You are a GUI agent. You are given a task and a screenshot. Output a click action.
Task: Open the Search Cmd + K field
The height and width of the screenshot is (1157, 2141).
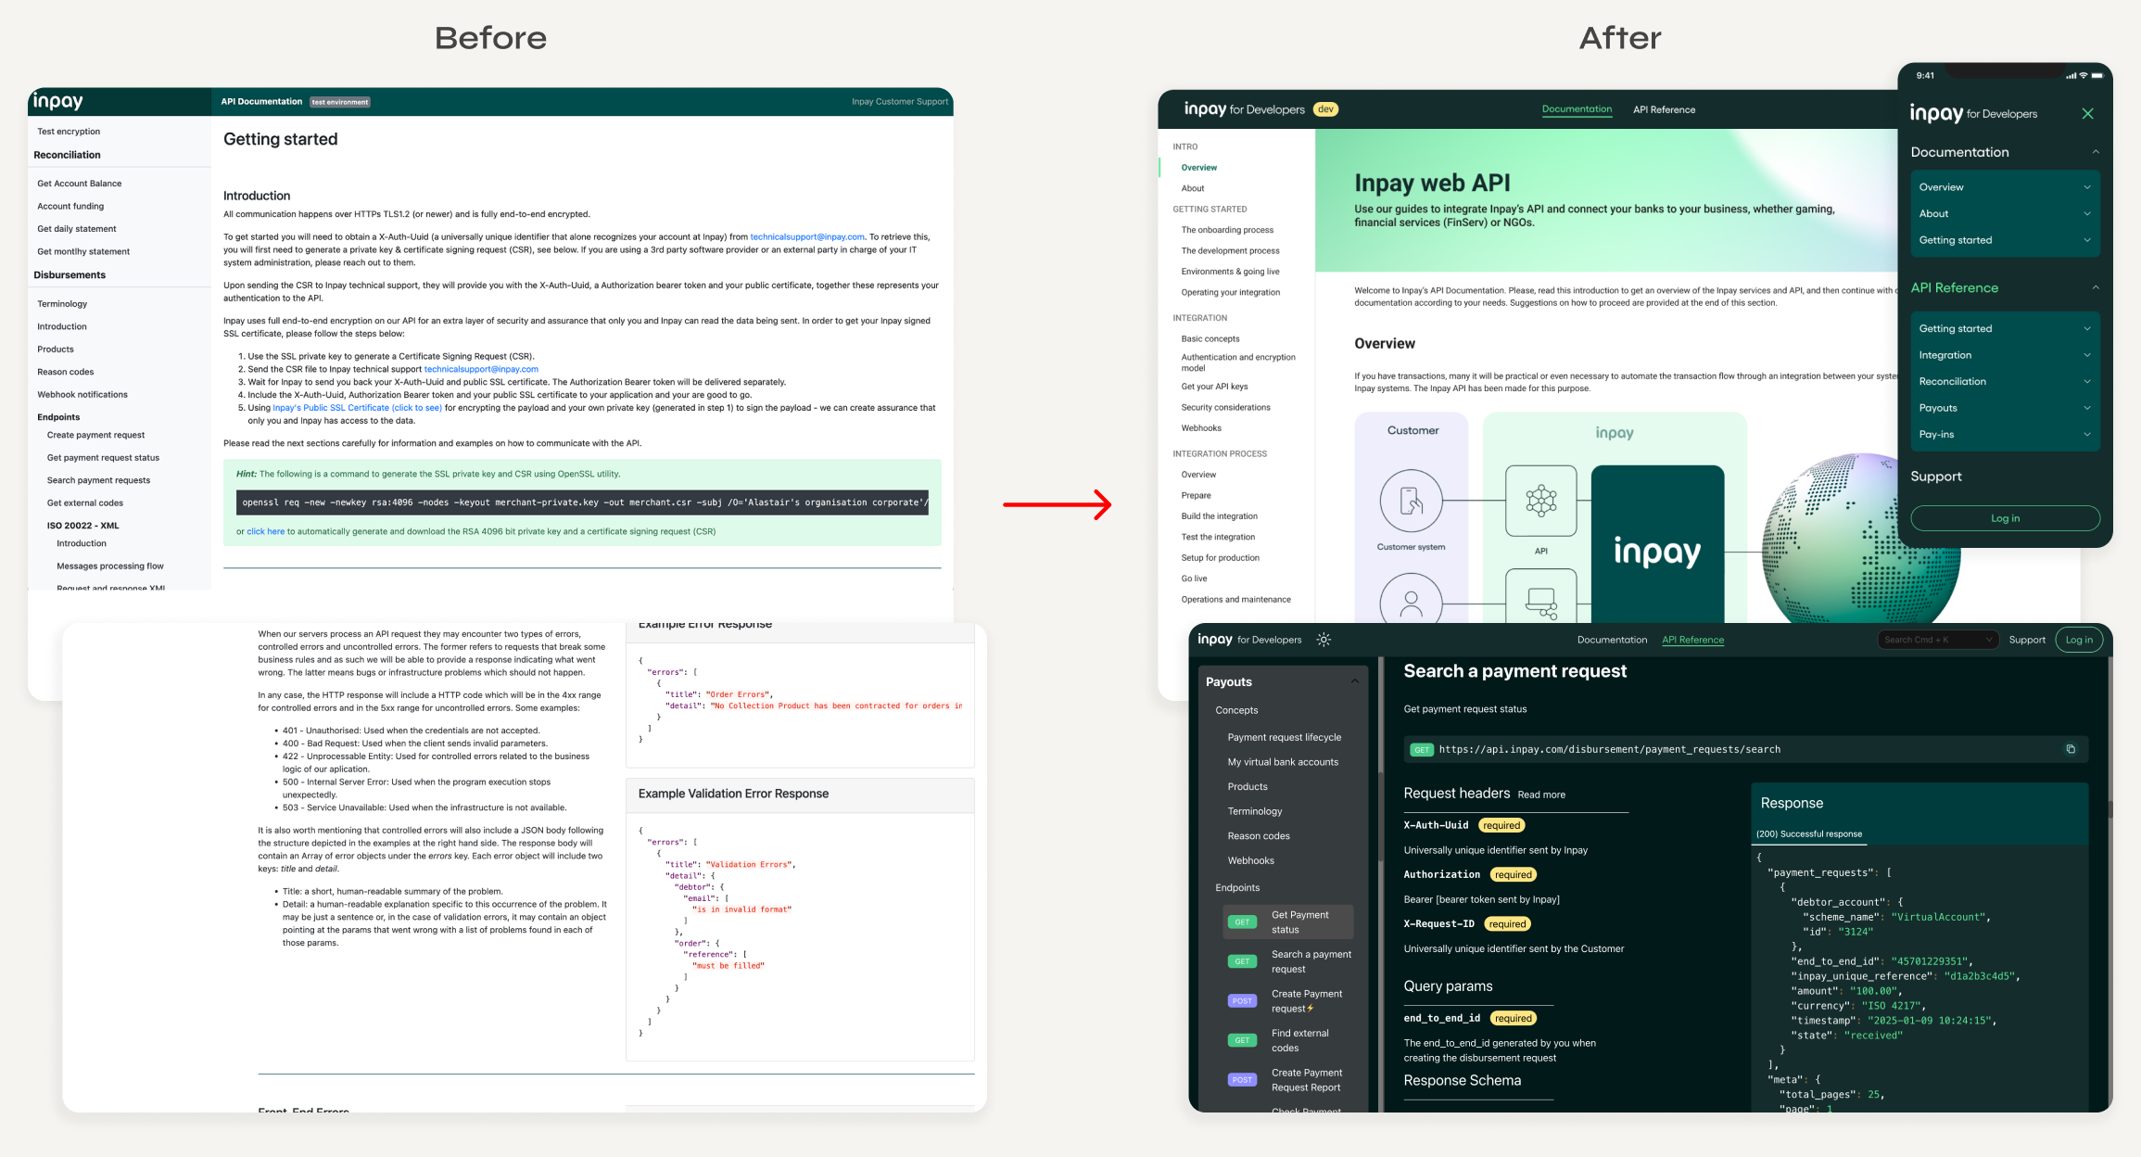pos(1937,640)
